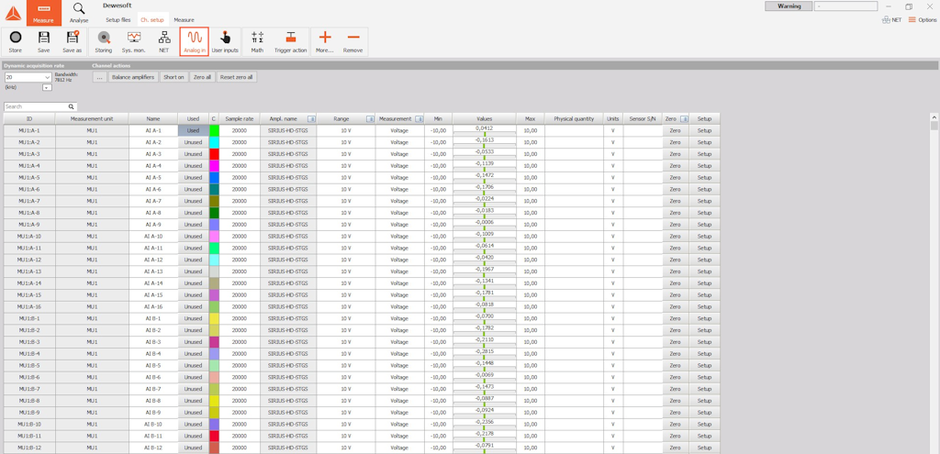Screen dimensions: 940x454
Task: Change the green color of AI A-1
Action: [x=214, y=130]
